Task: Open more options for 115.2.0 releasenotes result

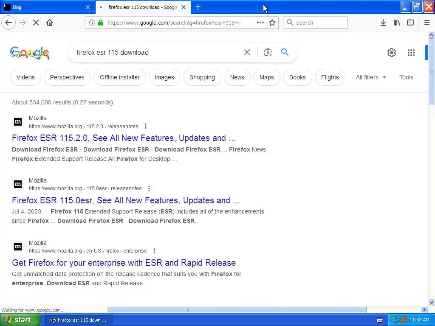Action: [x=146, y=126]
